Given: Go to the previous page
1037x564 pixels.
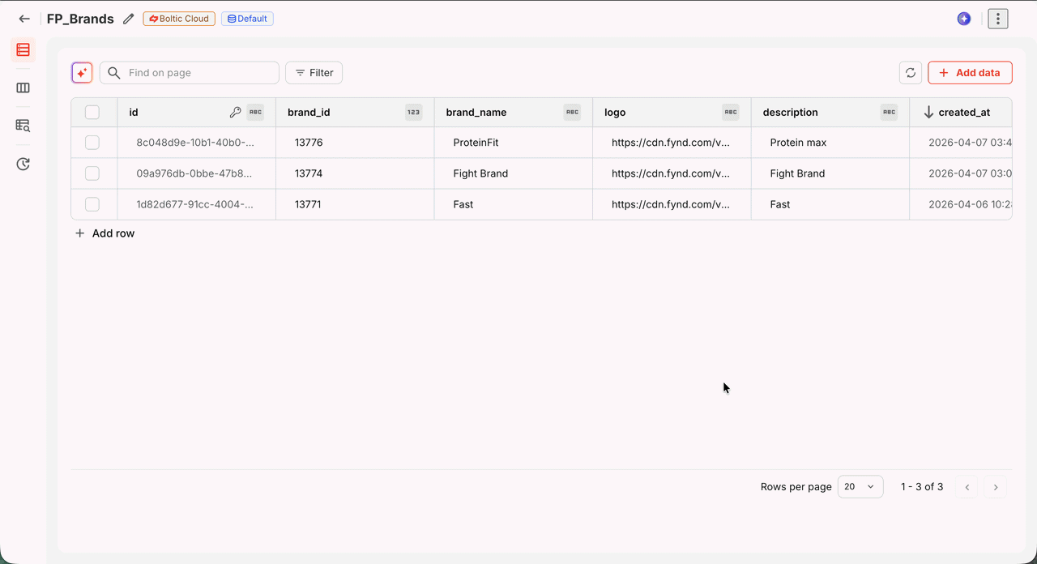Looking at the screenshot, I should tap(967, 487).
